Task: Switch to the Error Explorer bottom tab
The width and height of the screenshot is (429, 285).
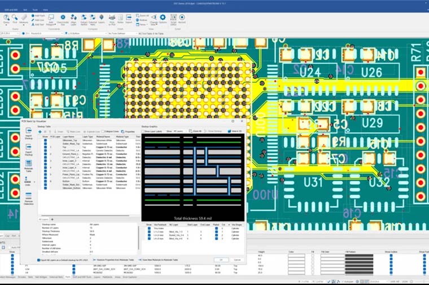Action: (x=129, y=277)
